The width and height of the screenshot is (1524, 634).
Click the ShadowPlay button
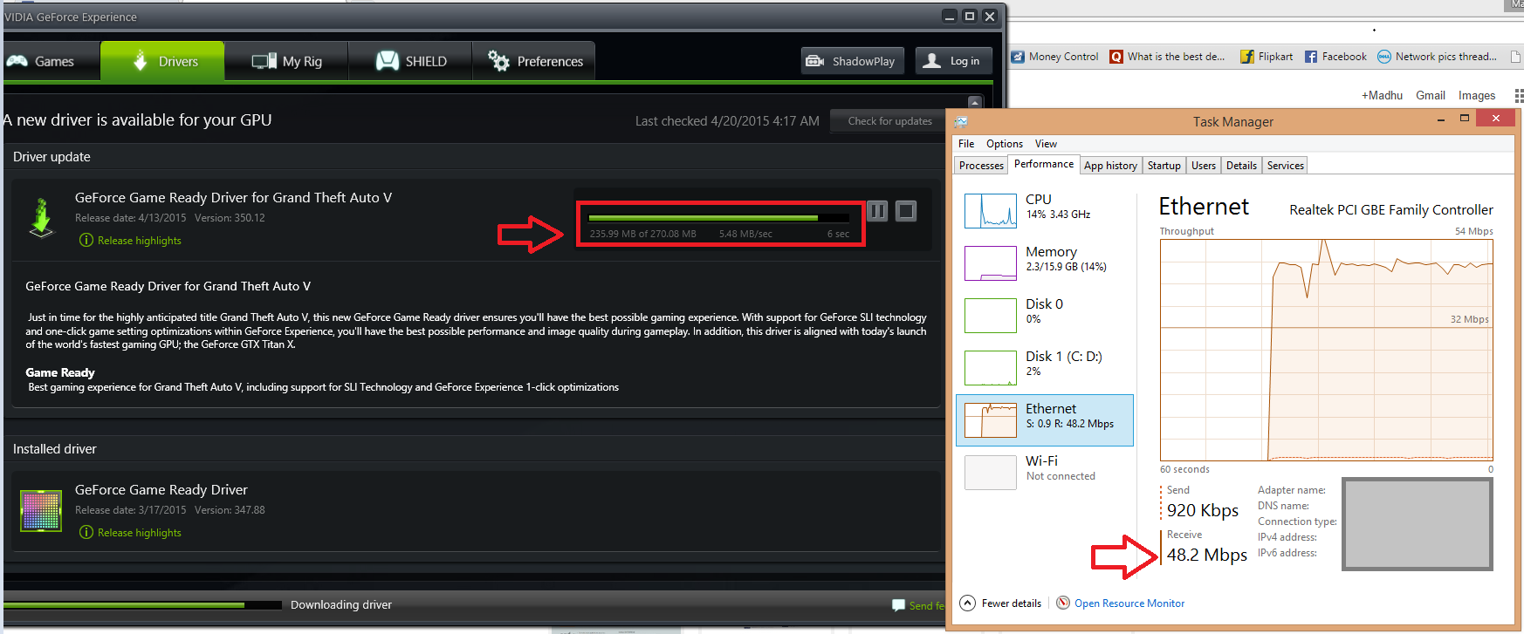pyautogui.click(x=852, y=61)
